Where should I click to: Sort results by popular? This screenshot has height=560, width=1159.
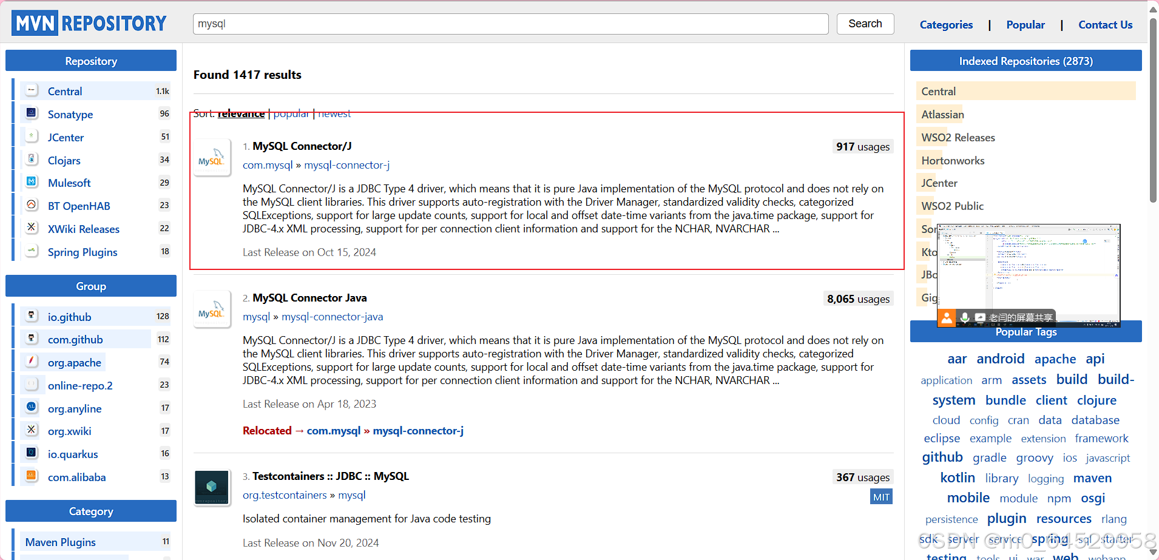click(291, 113)
